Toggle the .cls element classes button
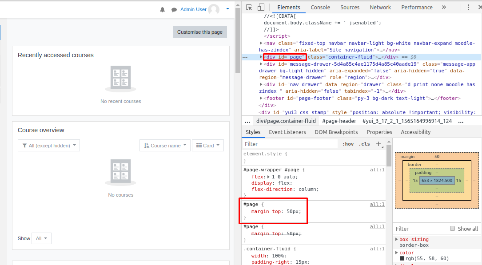 tap(364, 144)
